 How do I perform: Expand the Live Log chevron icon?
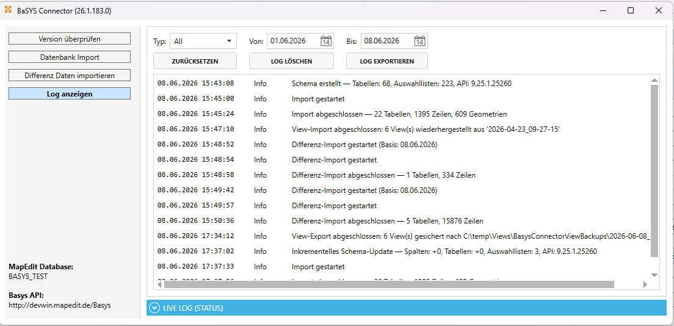(154, 308)
